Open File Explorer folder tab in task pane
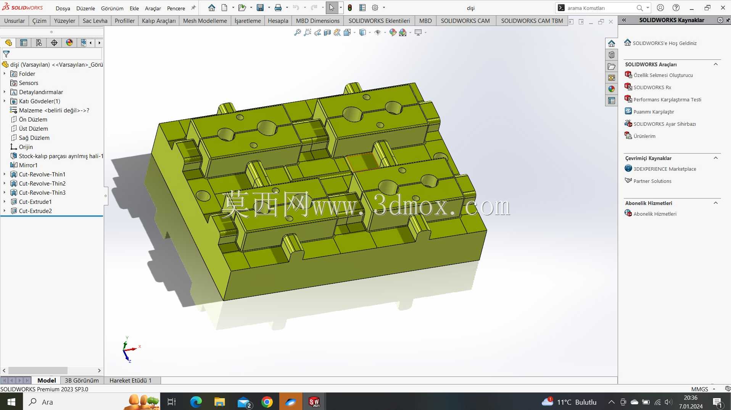Viewport: 731px width, 410px height. click(x=612, y=66)
